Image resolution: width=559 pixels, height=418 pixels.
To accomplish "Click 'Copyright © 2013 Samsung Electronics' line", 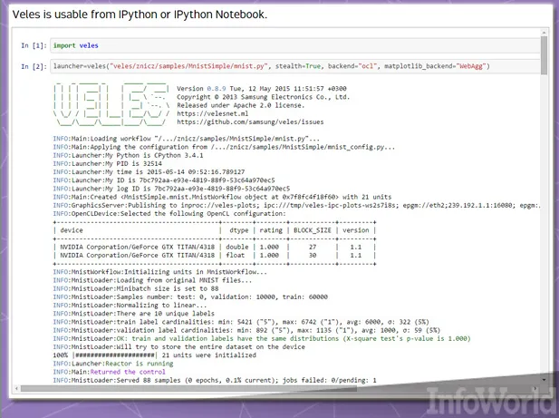I will tap(263, 97).
